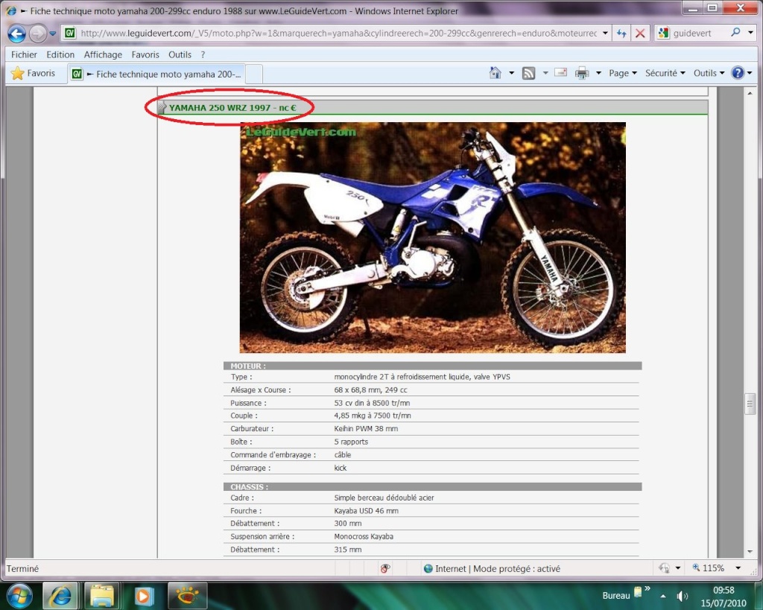Open Windows Explorer folder taskbar icon
Image resolution: width=763 pixels, height=610 pixels.
tap(102, 595)
